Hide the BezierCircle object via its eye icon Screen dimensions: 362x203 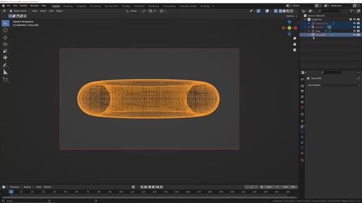tap(355, 23)
